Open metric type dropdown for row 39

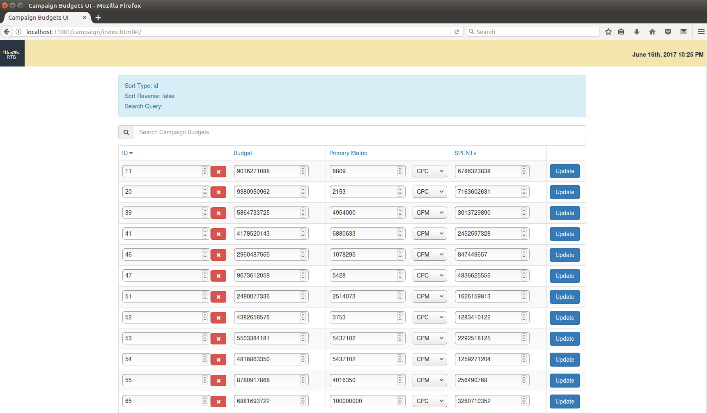click(x=430, y=213)
